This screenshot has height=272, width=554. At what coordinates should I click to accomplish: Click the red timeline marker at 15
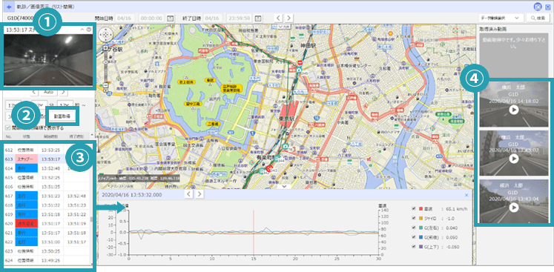point(254,232)
